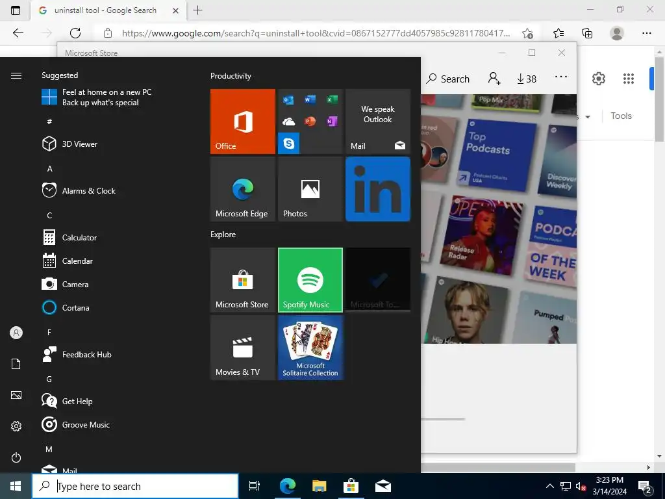The width and height of the screenshot is (665, 499).
Task: Open the Mail live tile
Action: pyautogui.click(x=378, y=122)
